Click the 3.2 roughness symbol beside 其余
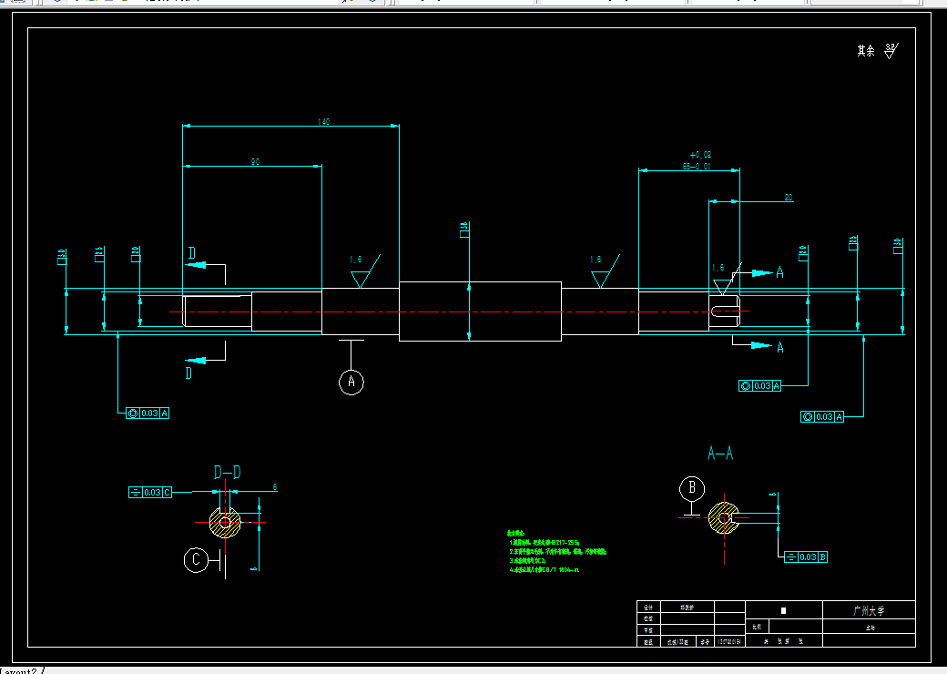 tap(891, 51)
